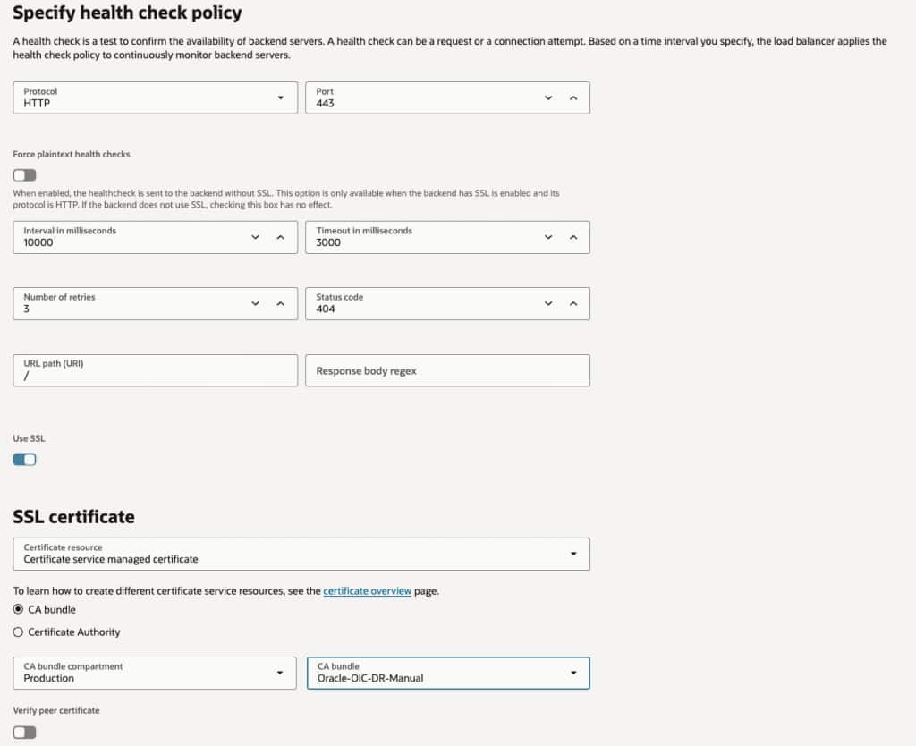Open the certificate overview link
This screenshot has width=916, height=746.
[367, 591]
